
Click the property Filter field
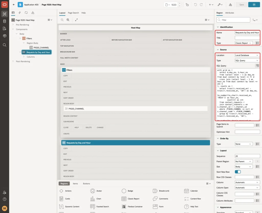[x=233, y=20]
